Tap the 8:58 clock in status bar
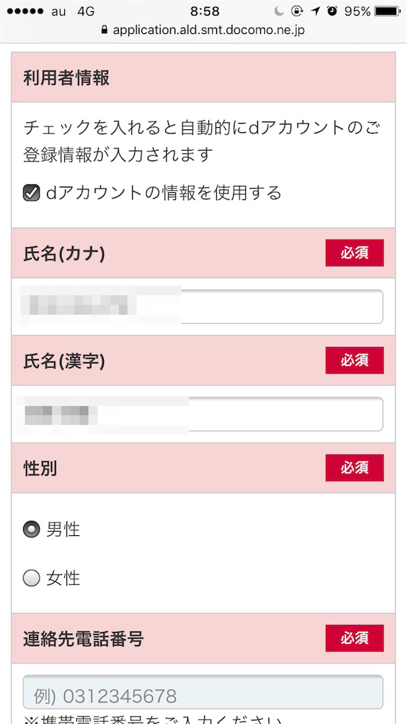 pos(205,11)
